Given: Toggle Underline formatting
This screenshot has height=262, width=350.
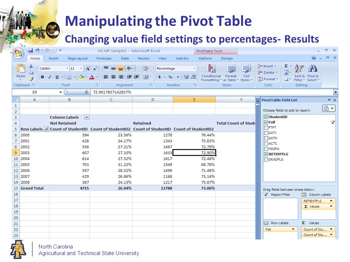Looking at the screenshot, I should (x=57, y=77).
